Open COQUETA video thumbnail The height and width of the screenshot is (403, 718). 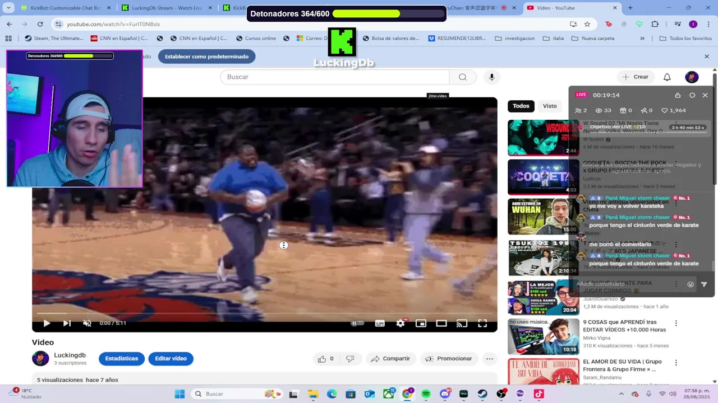[x=543, y=177]
